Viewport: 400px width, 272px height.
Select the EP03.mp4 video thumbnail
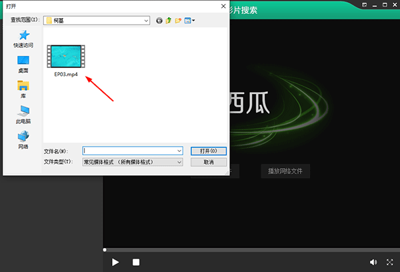[x=66, y=57]
